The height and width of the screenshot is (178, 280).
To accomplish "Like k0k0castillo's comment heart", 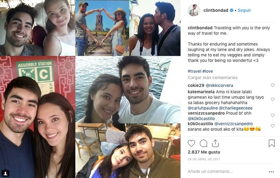I will tap(273, 126).
